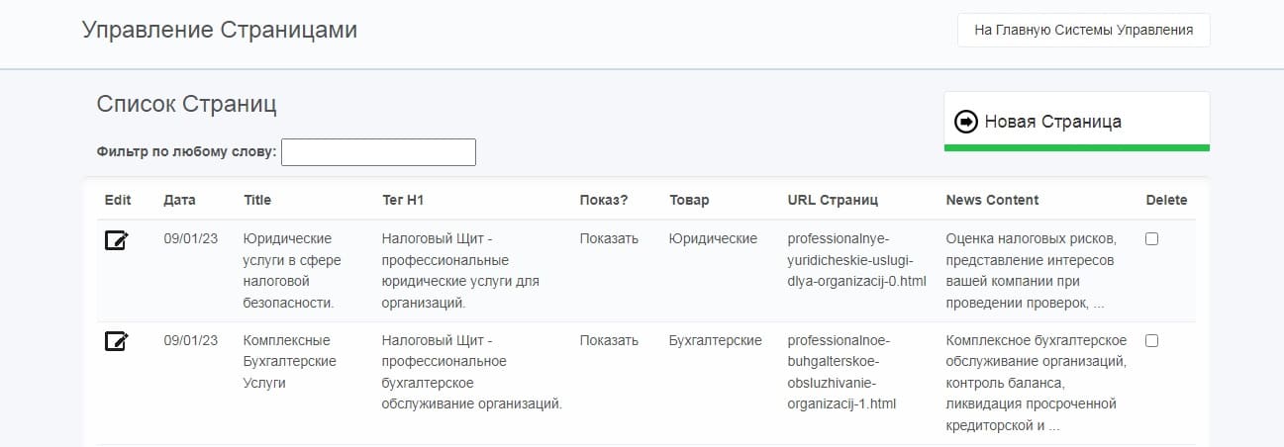Click the Тег H1 column header

click(x=403, y=200)
